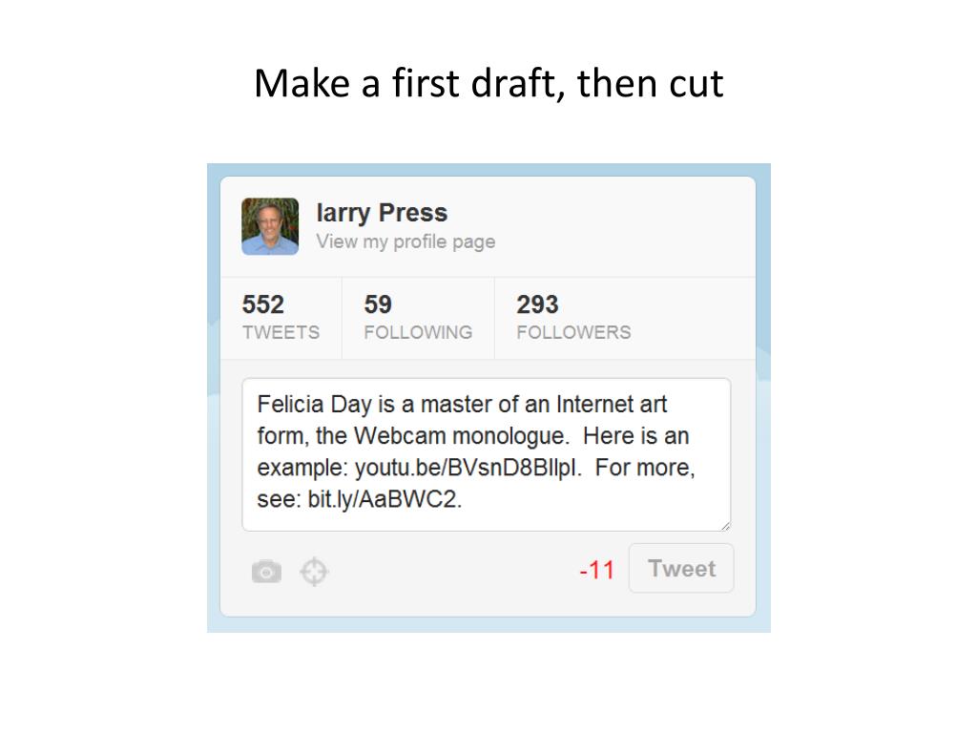
Task: Click the bit.ly/AaBWC2 text in draft
Action: (x=383, y=499)
